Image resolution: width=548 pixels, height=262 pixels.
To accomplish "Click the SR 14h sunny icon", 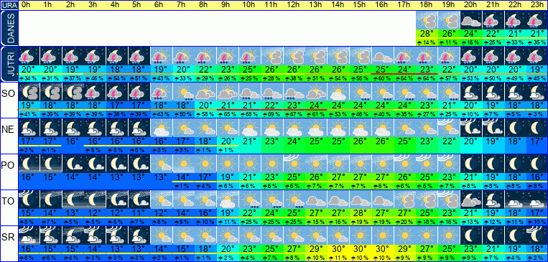I will pyautogui.click(x=338, y=235).
